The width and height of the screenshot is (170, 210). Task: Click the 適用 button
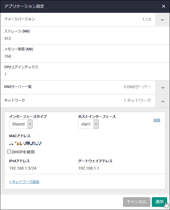[159, 202]
